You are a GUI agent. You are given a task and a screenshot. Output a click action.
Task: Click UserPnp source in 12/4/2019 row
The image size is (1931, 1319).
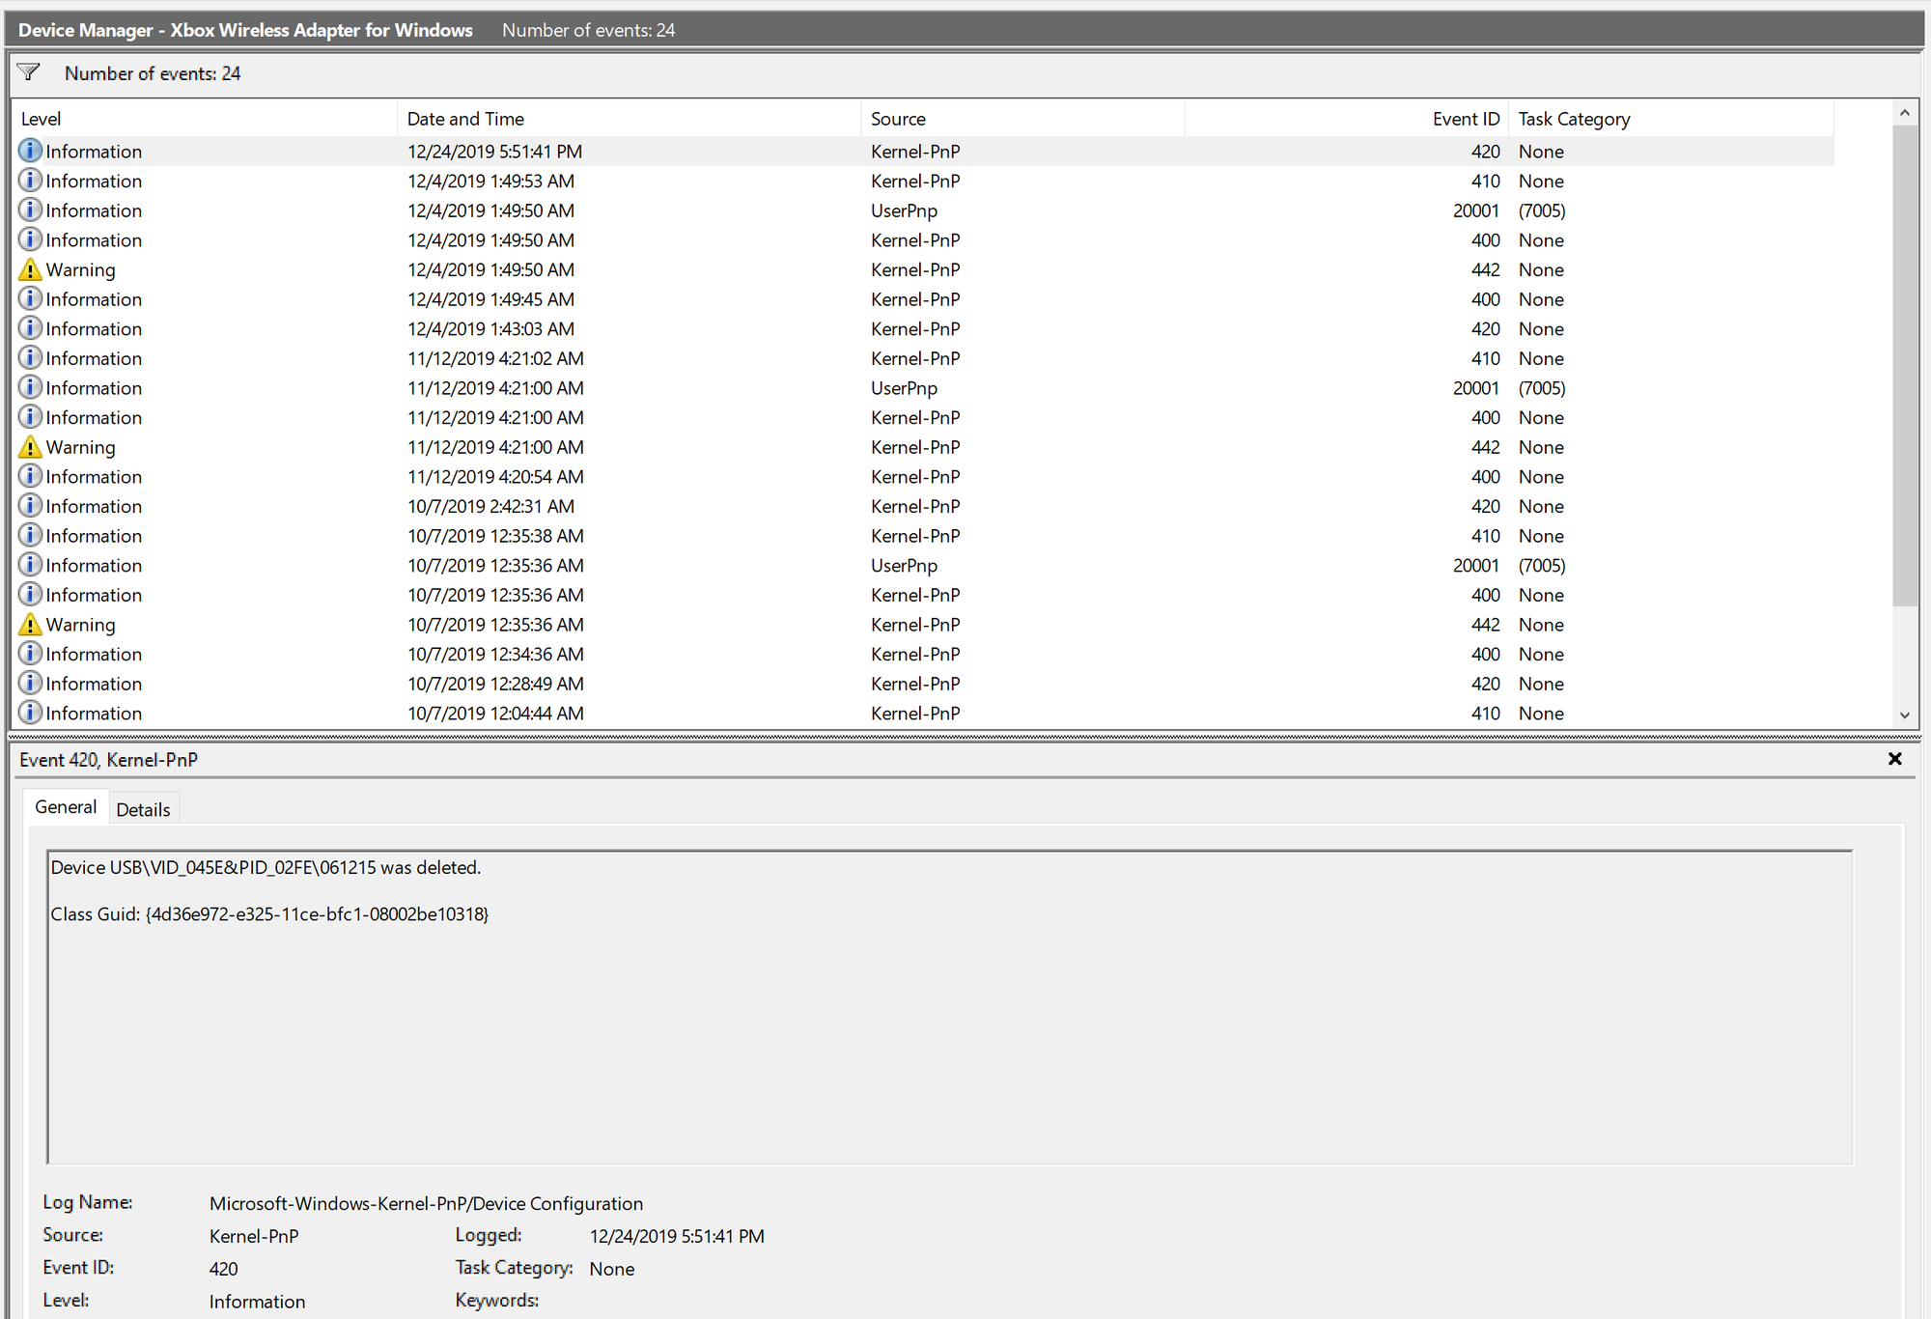point(904,210)
